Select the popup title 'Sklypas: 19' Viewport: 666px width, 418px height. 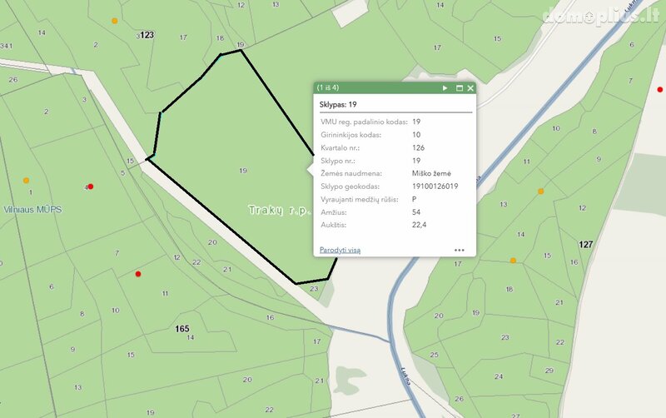click(338, 105)
